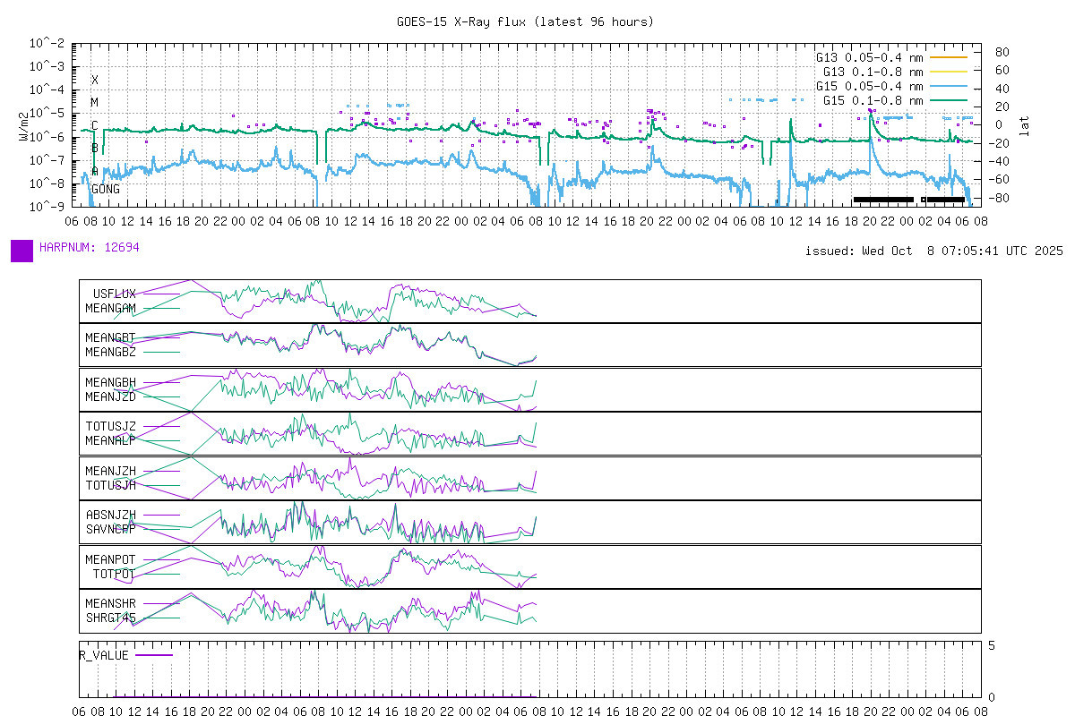Click the '10^-2' flux axis label
The height and width of the screenshot is (716, 1075).
(x=47, y=43)
